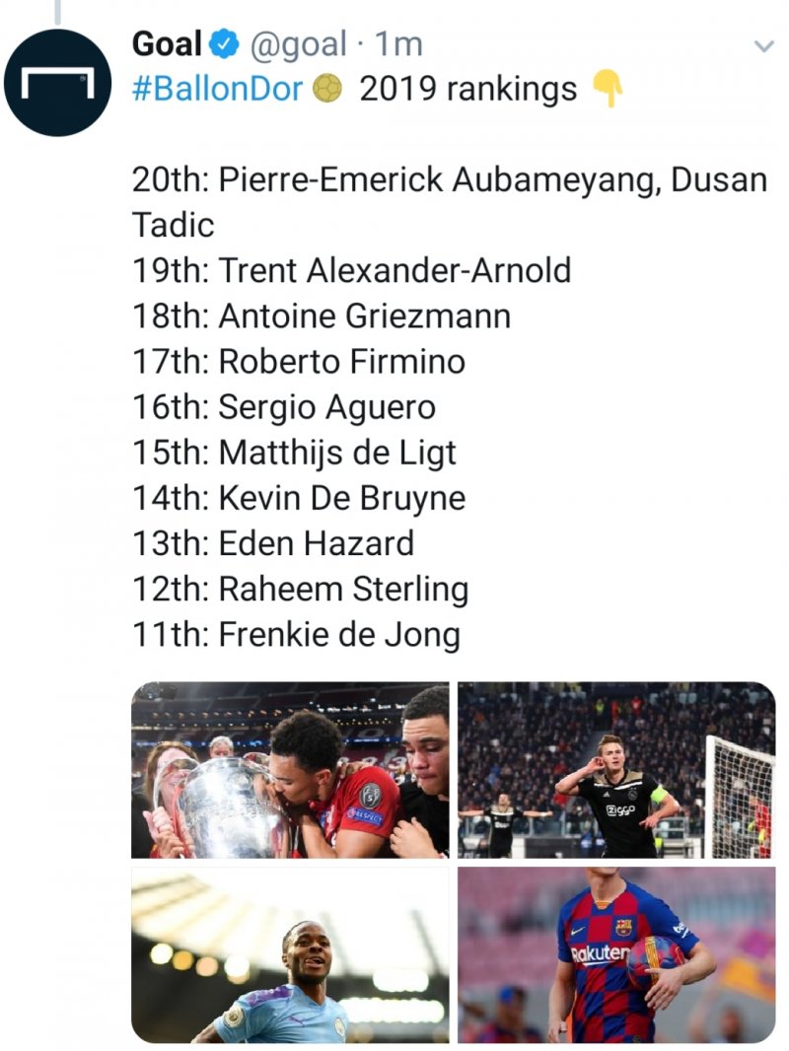The width and height of the screenshot is (789, 1051).
Task: Click the '12th: Raheem Sterling' line
Action: click(x=301, y=590)
